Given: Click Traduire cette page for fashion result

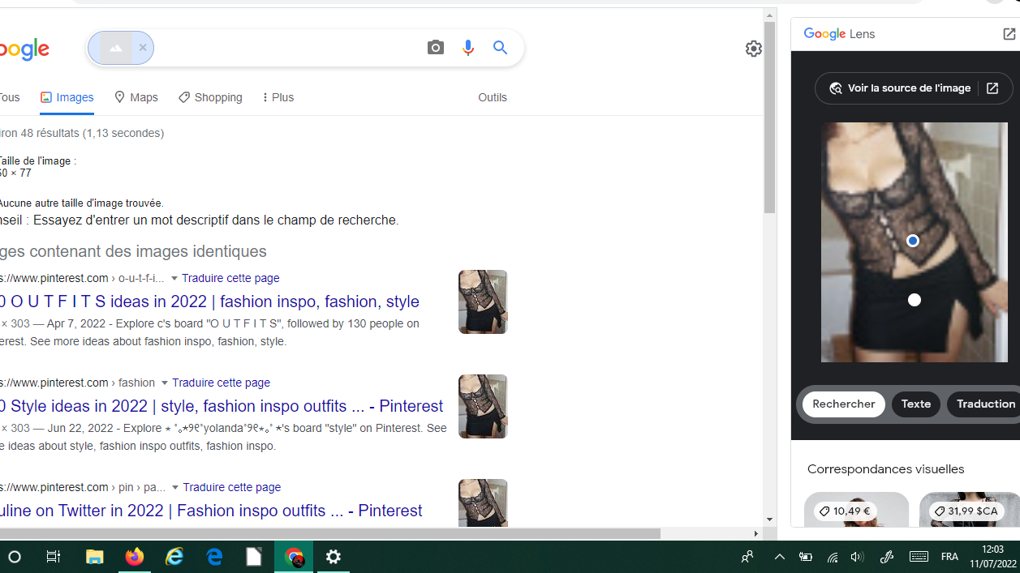Looking at the screenshot, I should [x=221, y=383].
